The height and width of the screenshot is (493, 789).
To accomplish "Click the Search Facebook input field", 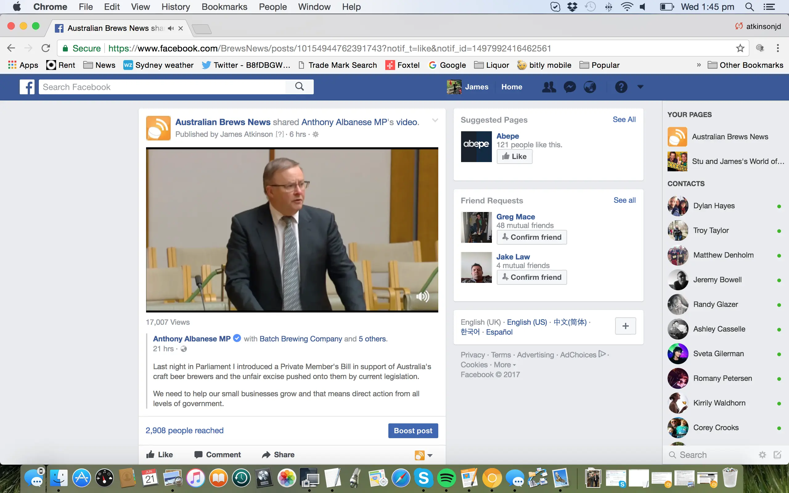I will pos(162,87).
